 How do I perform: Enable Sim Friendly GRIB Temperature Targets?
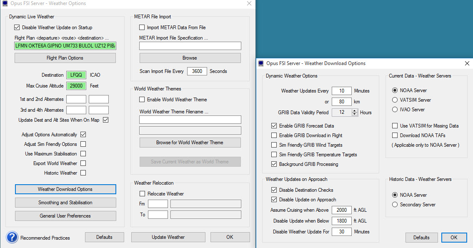[274, 155]
